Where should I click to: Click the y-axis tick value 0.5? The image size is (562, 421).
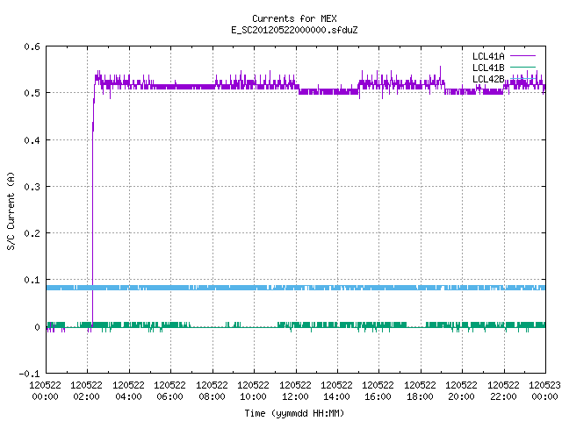(x=32, y=93)
